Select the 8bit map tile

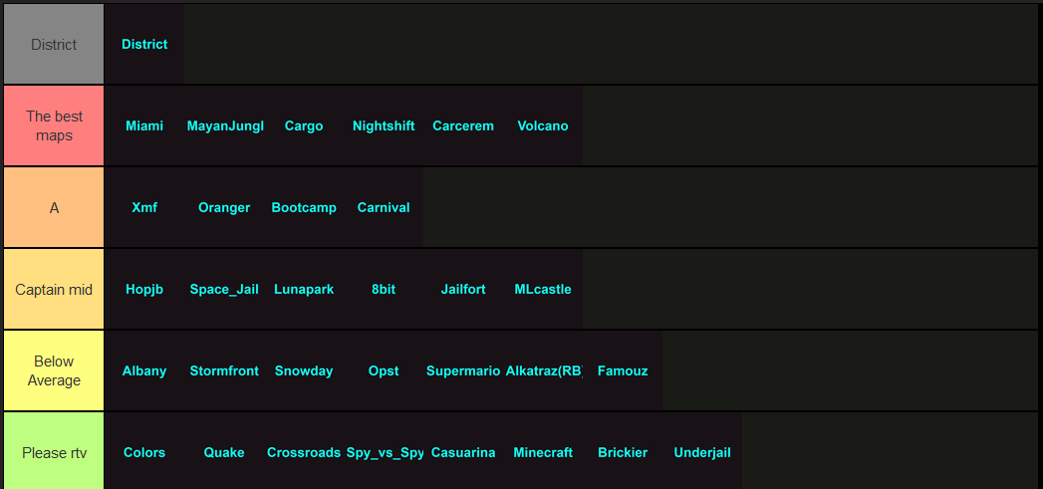(x=384, y=289)
